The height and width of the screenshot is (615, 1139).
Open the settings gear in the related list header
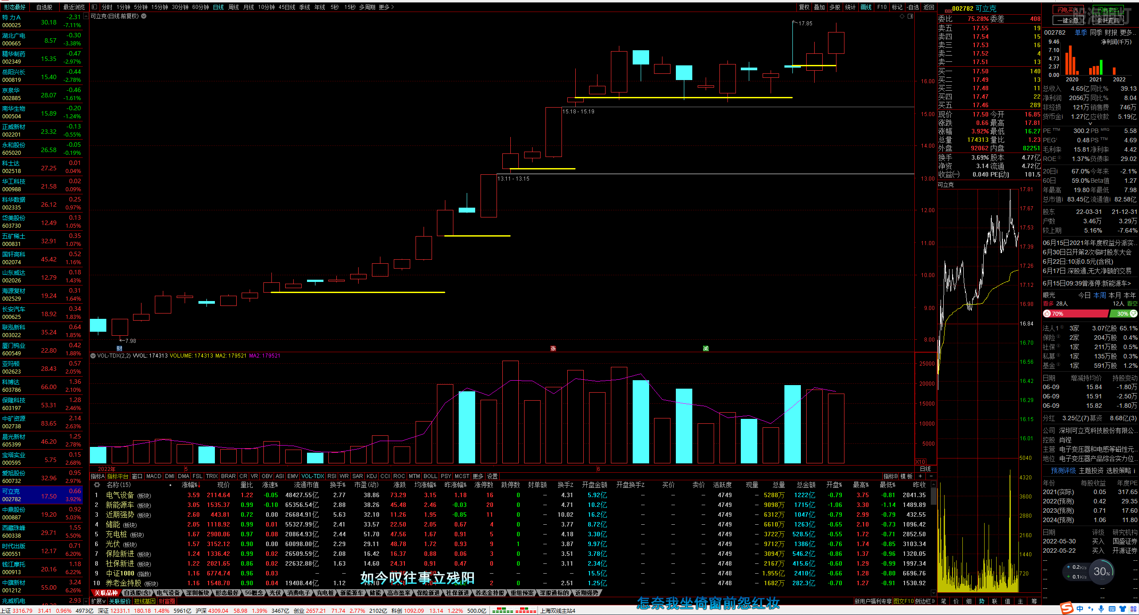click(x=97, y=485)
